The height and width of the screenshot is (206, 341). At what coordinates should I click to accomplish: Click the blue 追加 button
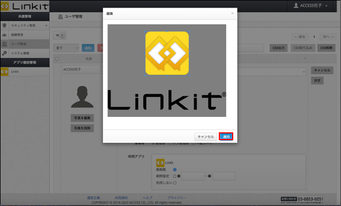click(88, 48)
